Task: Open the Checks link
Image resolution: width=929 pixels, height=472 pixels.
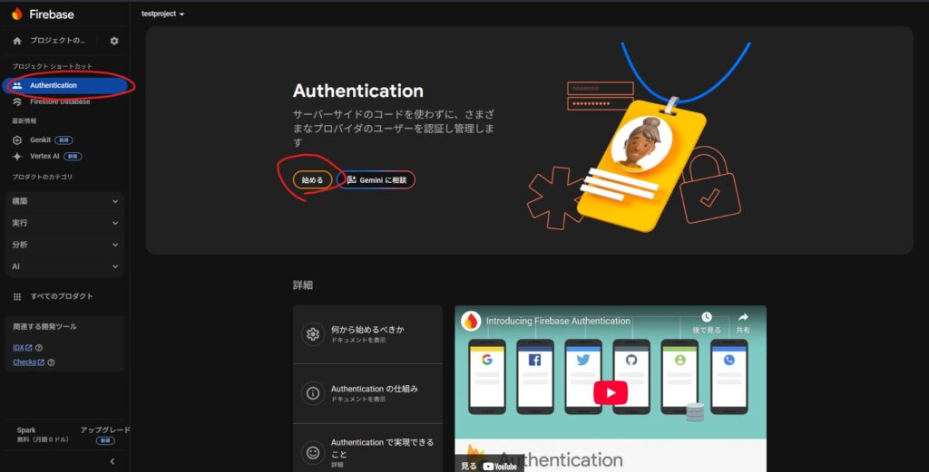Action: click(28, 362)
